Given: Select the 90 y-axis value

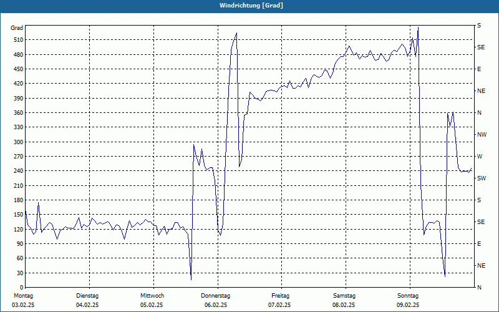Looking at the screenshot, I should [20, 244].
